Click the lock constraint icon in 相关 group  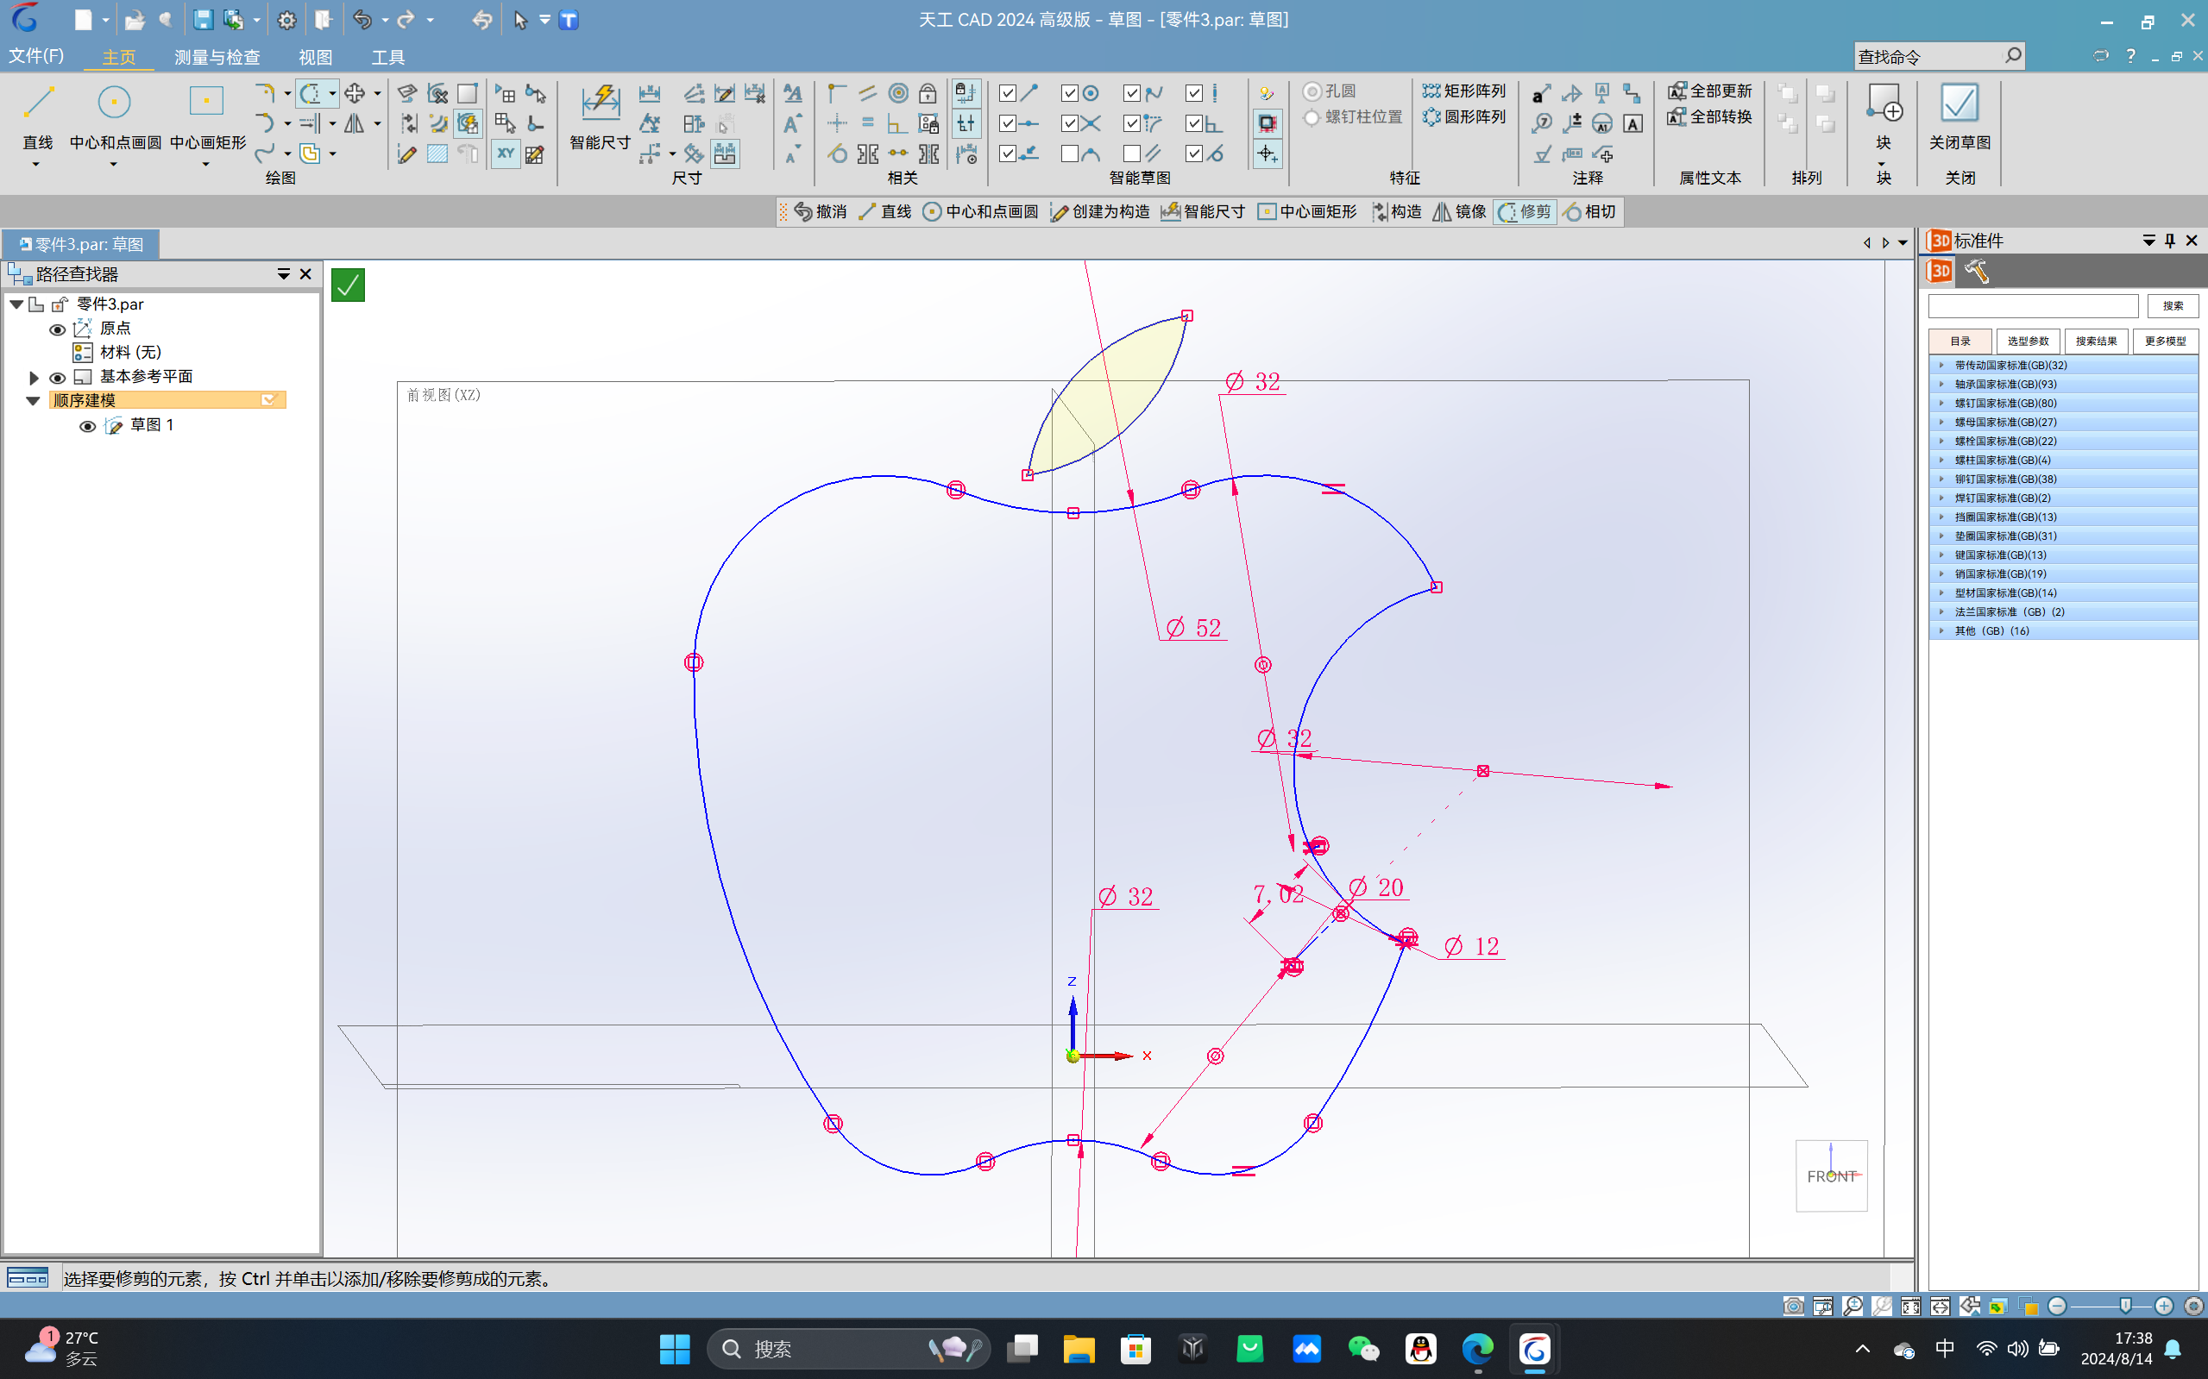tap(928, 93)
